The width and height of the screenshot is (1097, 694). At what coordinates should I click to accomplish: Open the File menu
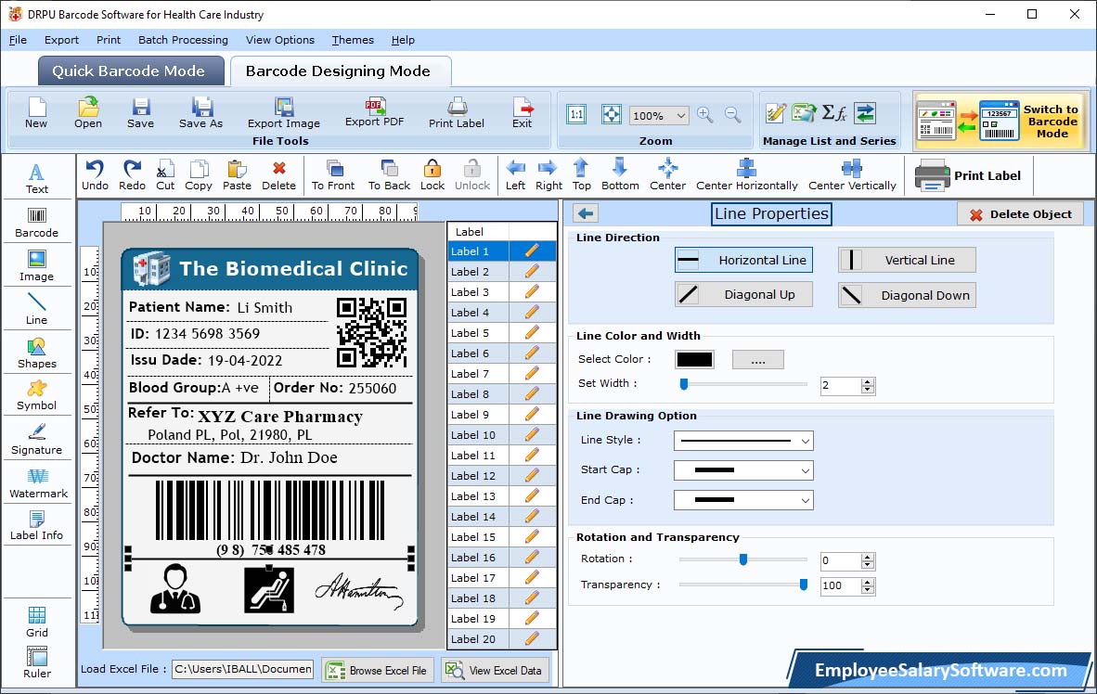pyautogui.click(x=18, y=40)
